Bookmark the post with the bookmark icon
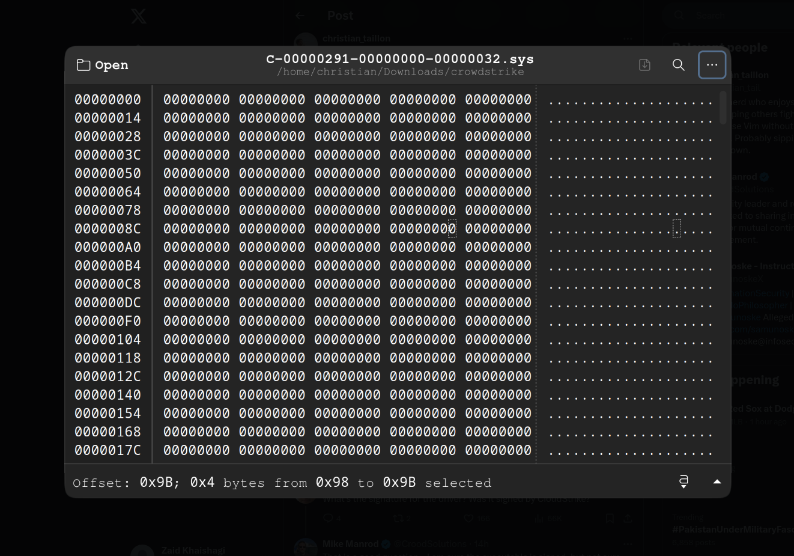 [x=609, y=518]
